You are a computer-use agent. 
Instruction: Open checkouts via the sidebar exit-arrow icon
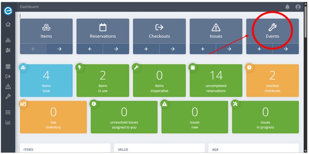pos(8,76)
